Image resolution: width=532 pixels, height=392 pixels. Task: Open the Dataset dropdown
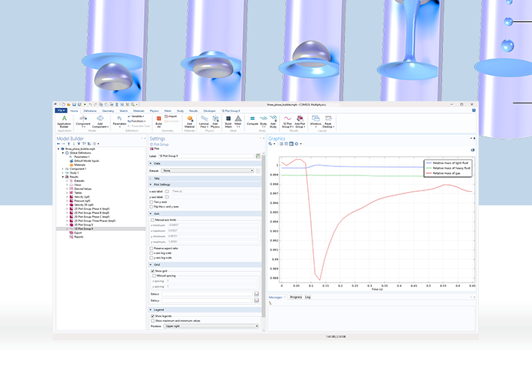[x=208, y=171]
